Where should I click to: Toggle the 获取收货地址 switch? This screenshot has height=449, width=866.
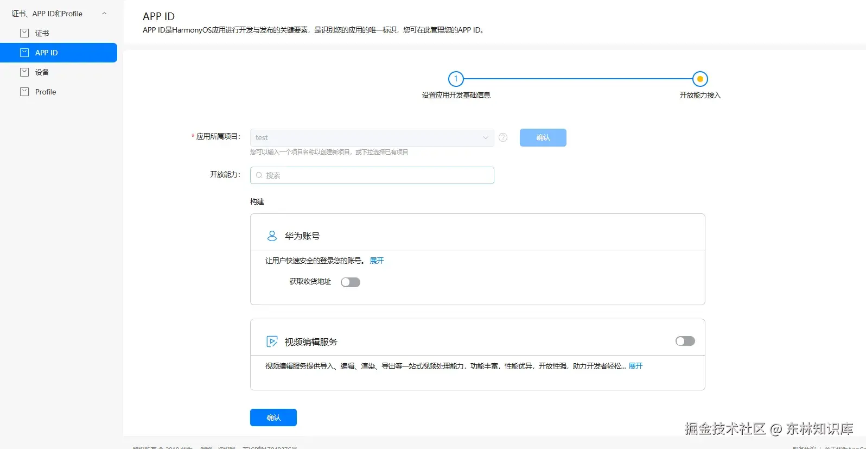[x=351, y=282]
